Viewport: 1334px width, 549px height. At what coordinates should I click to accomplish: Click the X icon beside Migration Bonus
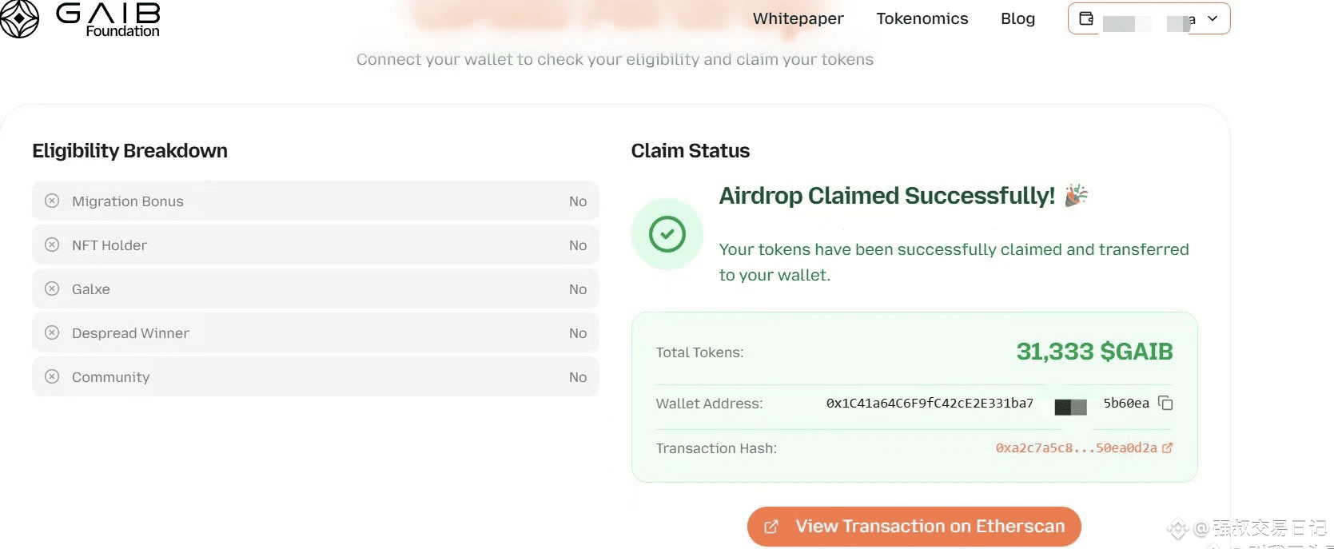(52, 201)
